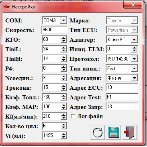
Task: Increase Nсоедин. value with up arrow
Action: 63,77
